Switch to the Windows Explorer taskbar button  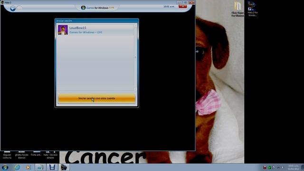click(x=40, y=167)
